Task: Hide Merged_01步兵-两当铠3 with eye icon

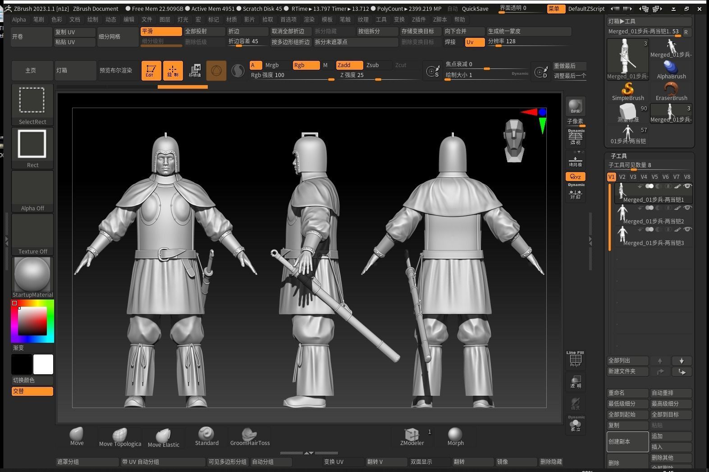Action: pyautogui.click(x=687, y=230)
